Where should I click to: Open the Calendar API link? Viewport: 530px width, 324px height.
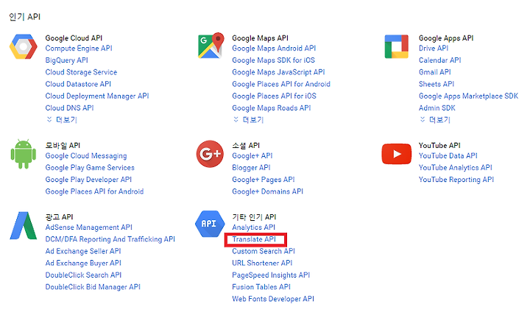439,60
